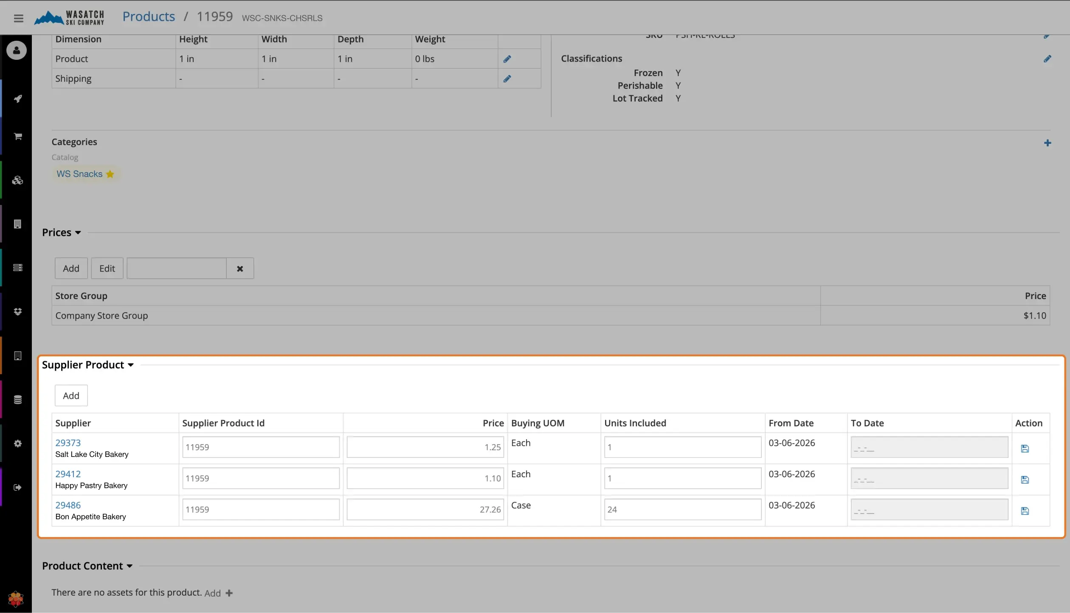Click the Wasatch Ski Company logo
Screen dimensions: 1070x613
tap(69, 17)
